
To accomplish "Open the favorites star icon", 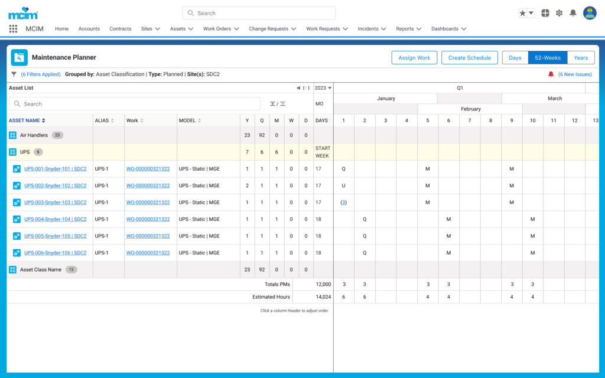I will pos(522,13).
